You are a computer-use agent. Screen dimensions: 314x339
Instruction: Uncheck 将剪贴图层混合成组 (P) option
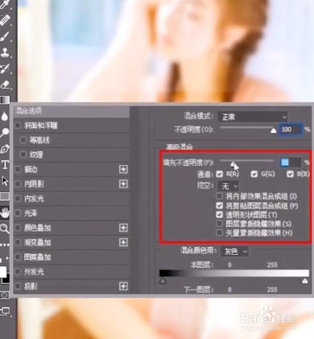tap(219, 205)
